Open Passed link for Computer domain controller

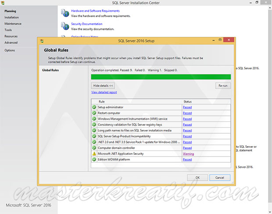(x=187, y=148)
